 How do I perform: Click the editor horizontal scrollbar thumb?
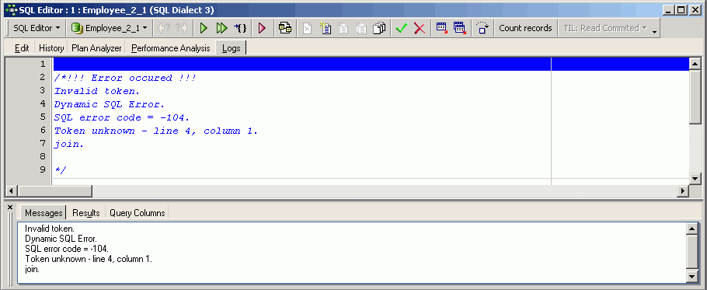54,190
